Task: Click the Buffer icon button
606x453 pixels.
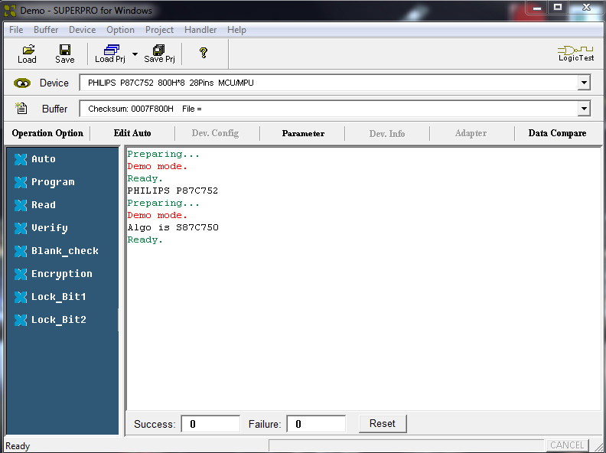Action: coord(22,109)
